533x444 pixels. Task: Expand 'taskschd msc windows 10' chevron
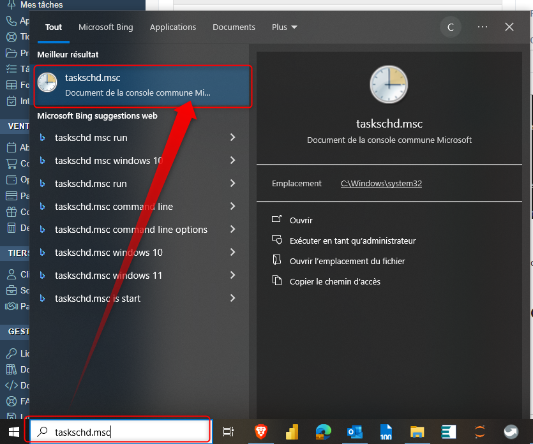click(x=232, y=160)
